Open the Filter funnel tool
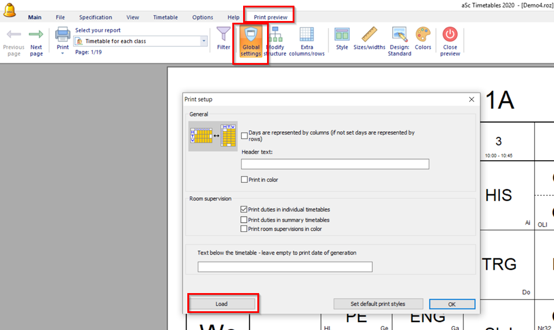The height and width of the screenshot is (330, 554). [x=224, y=35]
